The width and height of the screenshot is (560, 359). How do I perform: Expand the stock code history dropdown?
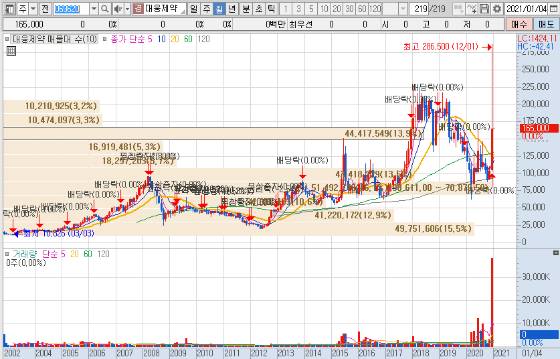tap(94, 9)
